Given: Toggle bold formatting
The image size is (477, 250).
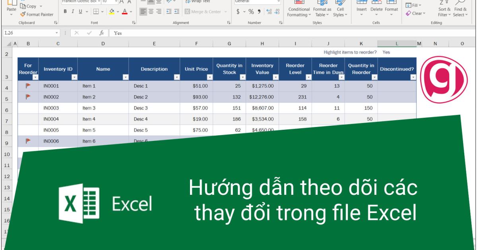Looking at the screenshot, I should (65, 11).
